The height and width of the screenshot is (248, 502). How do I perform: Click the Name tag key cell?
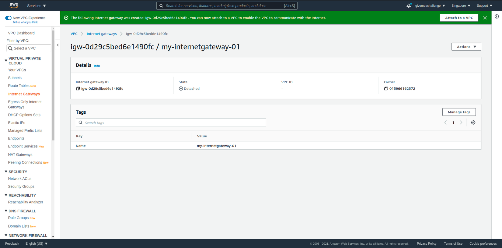[81, 146]
